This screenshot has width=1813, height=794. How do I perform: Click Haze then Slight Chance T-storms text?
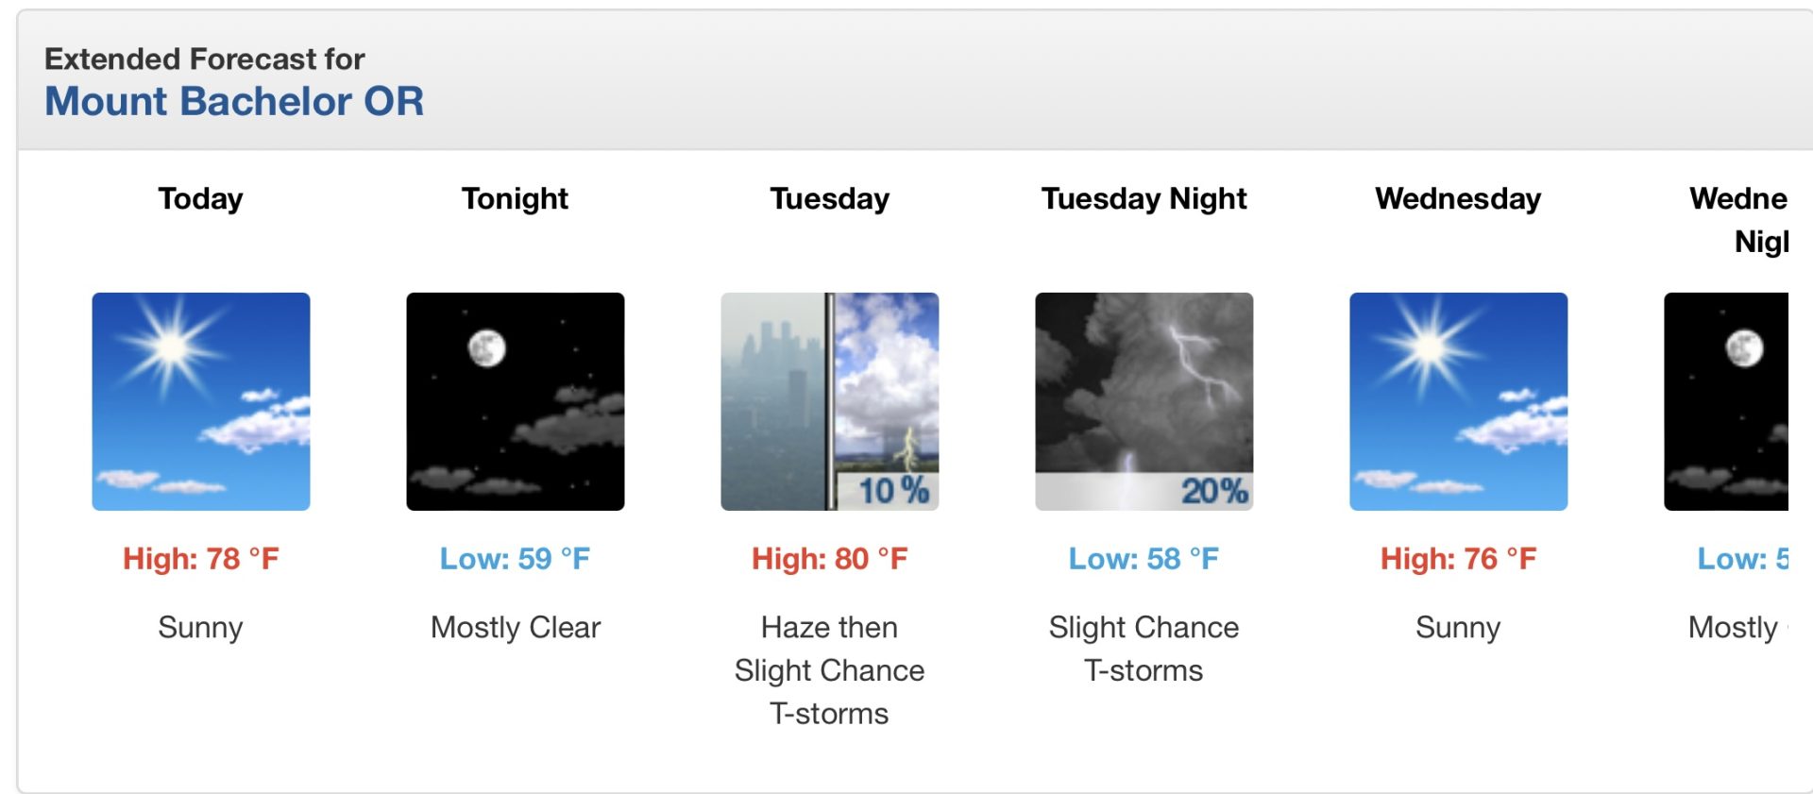tap(830, 670)
